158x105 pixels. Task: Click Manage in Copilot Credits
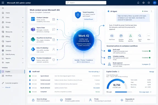point(152,72)
